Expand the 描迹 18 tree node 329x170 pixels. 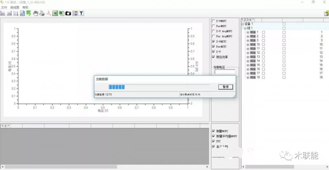click(248, 77)
